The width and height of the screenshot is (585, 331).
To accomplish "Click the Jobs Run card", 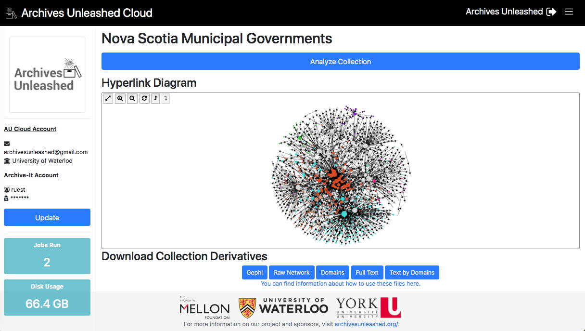I will [x=47, y=256].
